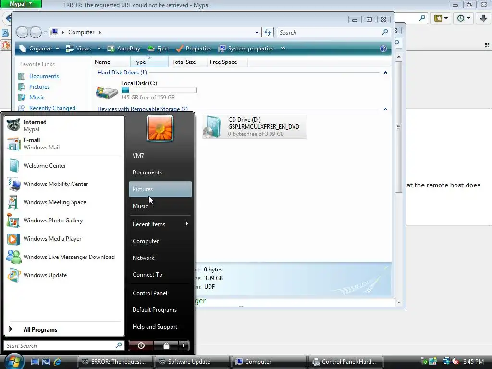Sort by Free Space column
The width and height of the screenshot is (492, 369).
[x=227, y=62]
